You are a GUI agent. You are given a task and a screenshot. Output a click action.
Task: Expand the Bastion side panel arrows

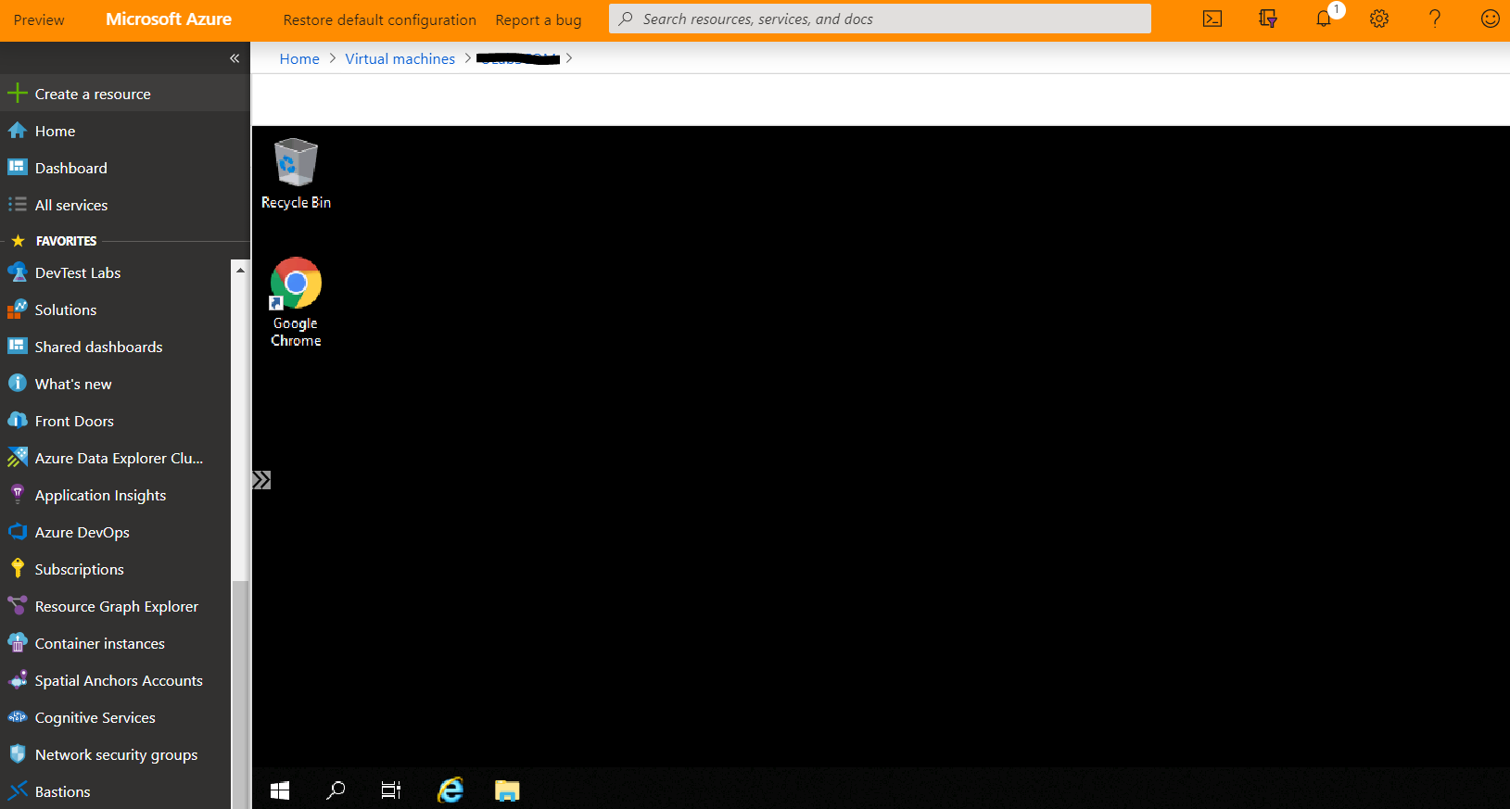tap(262, 480)
